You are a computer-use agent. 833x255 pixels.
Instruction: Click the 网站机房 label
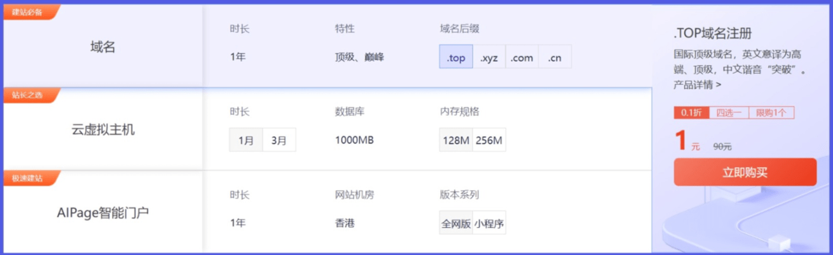(x=355, y=195)
